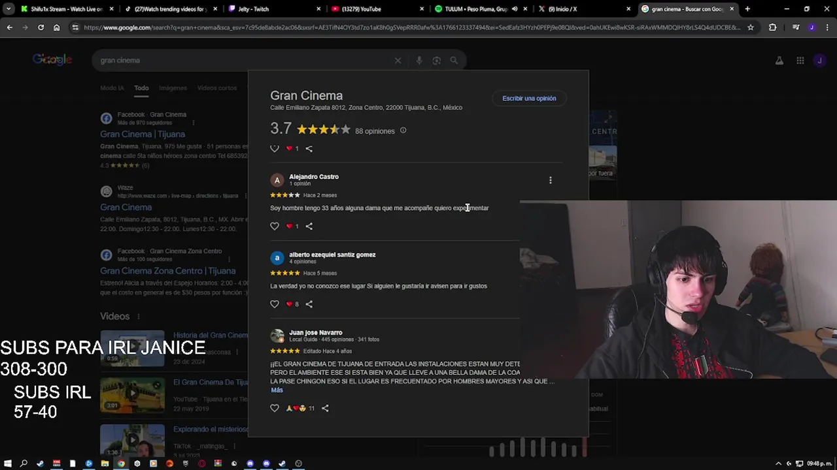Open the Waze Gran Cinema result

tap(126, 207)
